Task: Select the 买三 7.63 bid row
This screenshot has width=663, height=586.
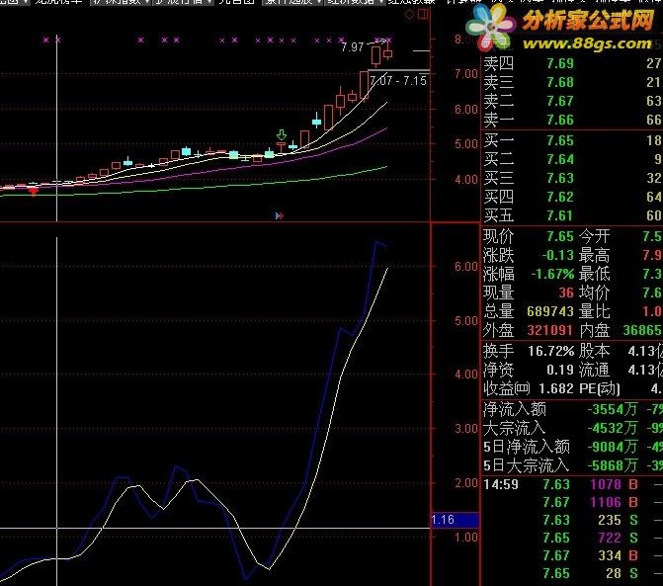Action: tap(573, 178)
